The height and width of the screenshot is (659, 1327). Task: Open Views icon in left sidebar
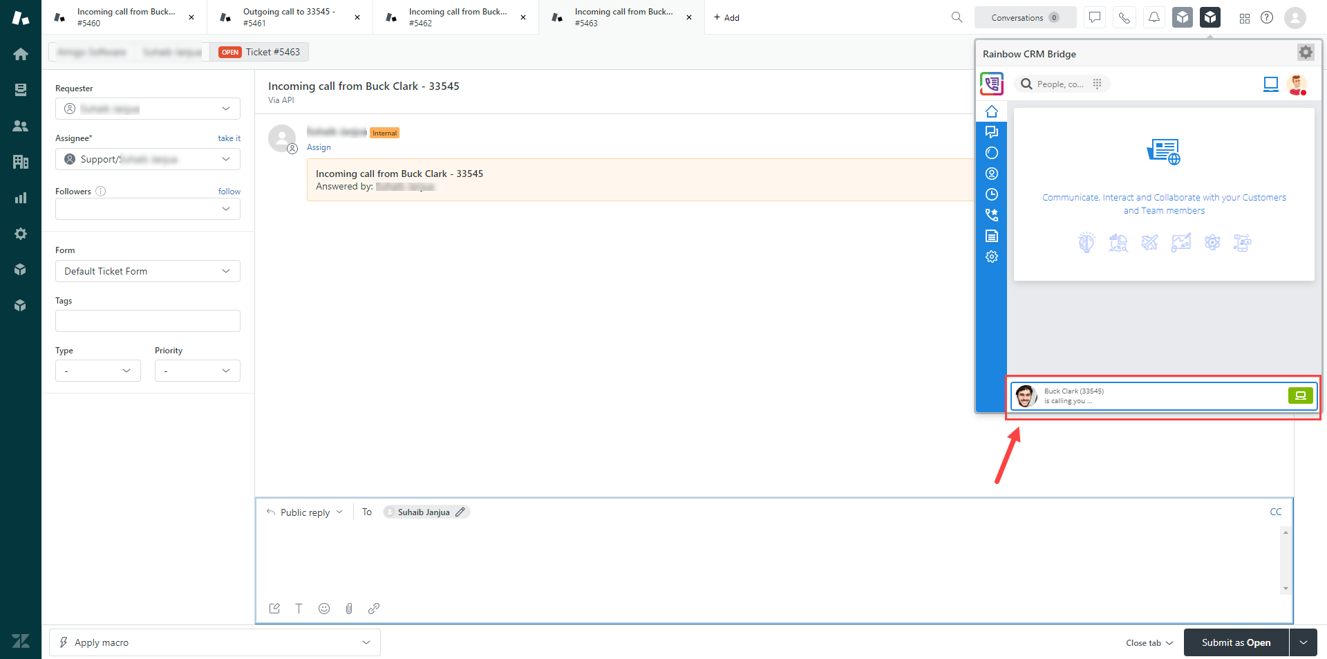point(21,90)
